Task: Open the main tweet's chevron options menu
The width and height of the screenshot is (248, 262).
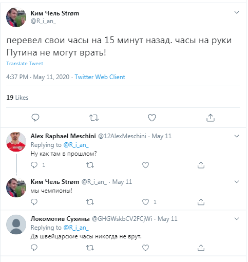Action: (237, 12)
